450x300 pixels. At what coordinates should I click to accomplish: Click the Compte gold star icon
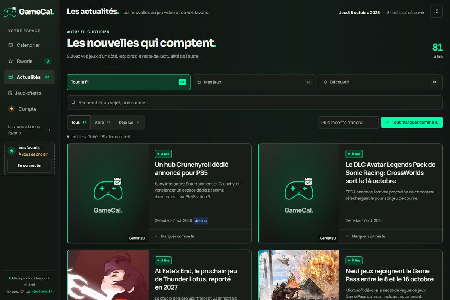click(12, 109)
